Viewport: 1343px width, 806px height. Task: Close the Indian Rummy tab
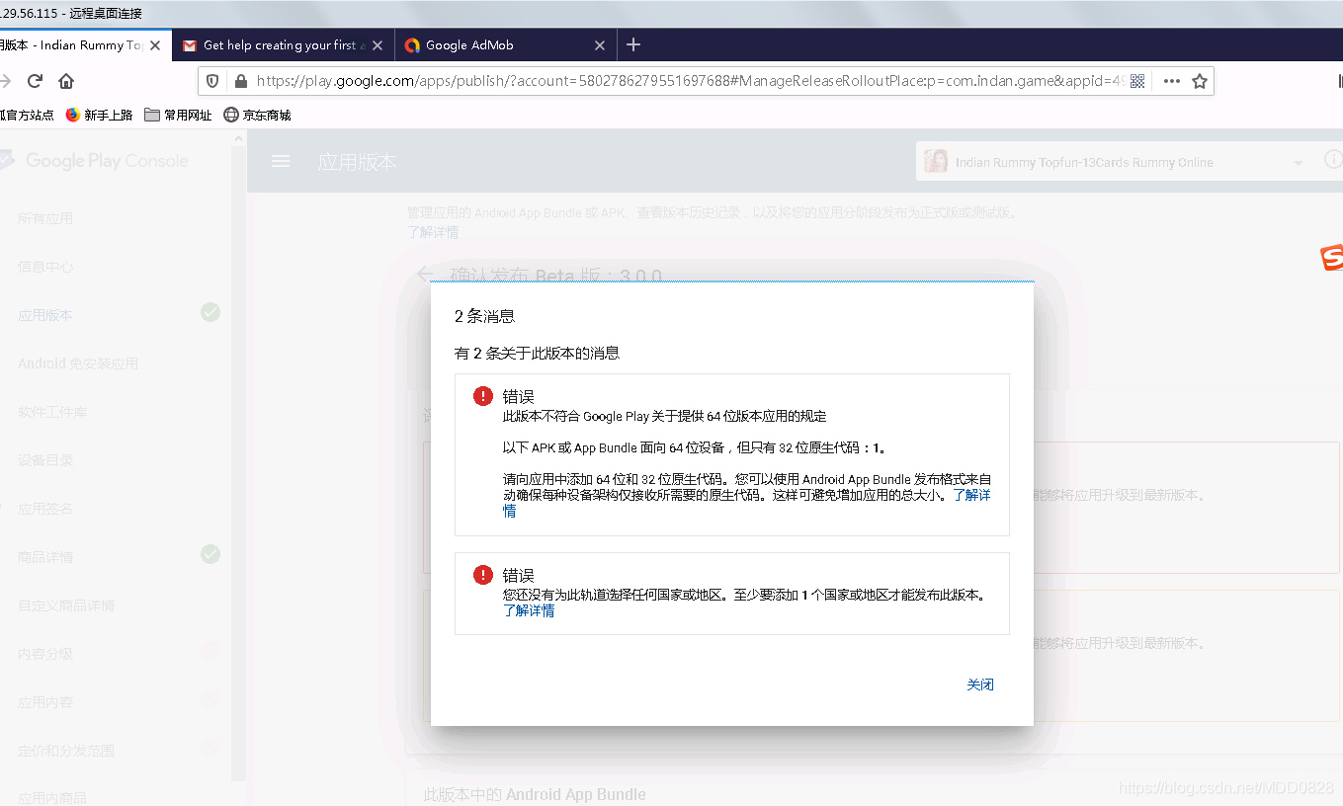click(155, 45)
